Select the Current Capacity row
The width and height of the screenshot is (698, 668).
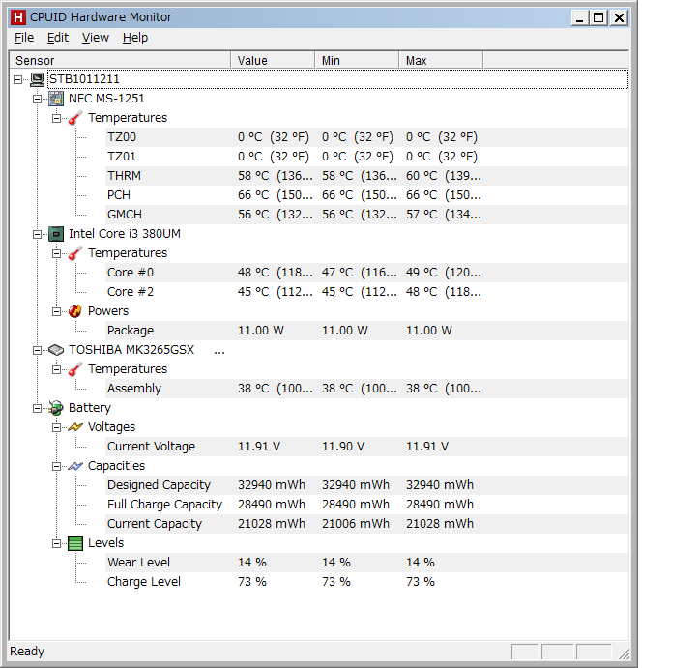pyautogui.click(x=366, y=524)
